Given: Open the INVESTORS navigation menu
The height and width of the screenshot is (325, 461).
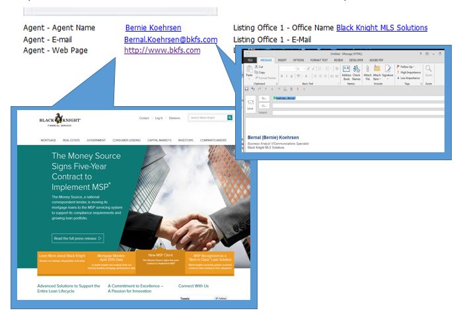Looking at the screenshot, I should point(186,140).
